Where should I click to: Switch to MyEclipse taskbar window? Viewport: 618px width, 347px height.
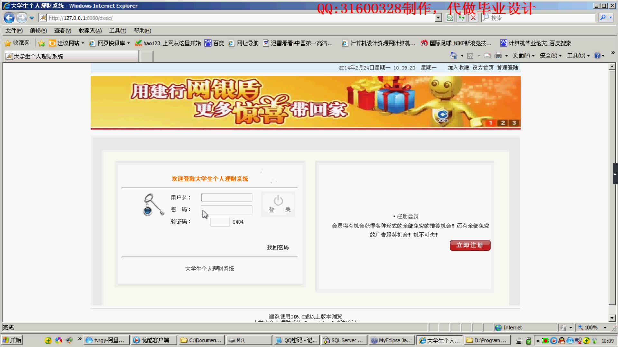pos(391,340)
